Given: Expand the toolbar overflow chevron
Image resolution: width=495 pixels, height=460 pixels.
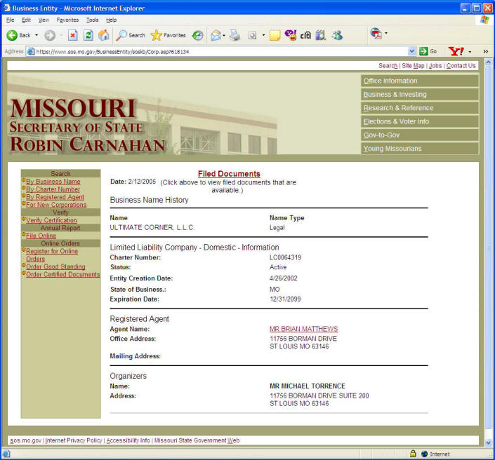Looking at the screenshot, I should coord(486,51).
